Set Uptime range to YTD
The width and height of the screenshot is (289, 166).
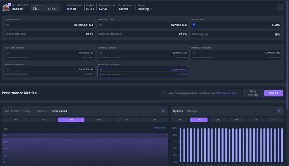point(275,120)
